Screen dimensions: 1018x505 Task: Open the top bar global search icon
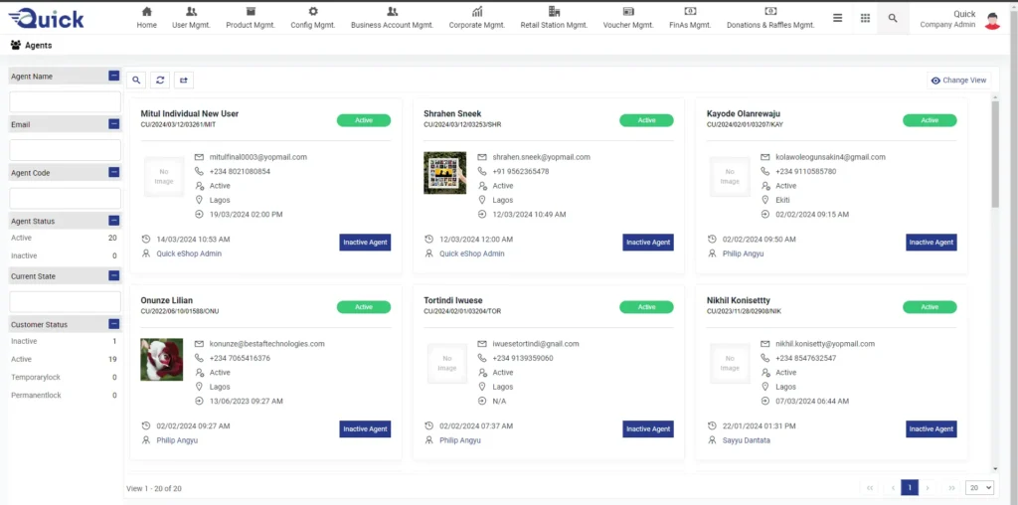893,18
